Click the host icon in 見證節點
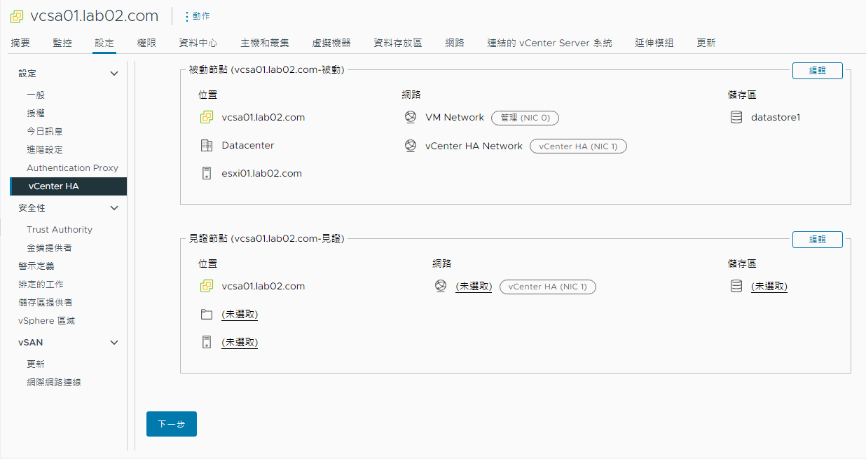 206,342
